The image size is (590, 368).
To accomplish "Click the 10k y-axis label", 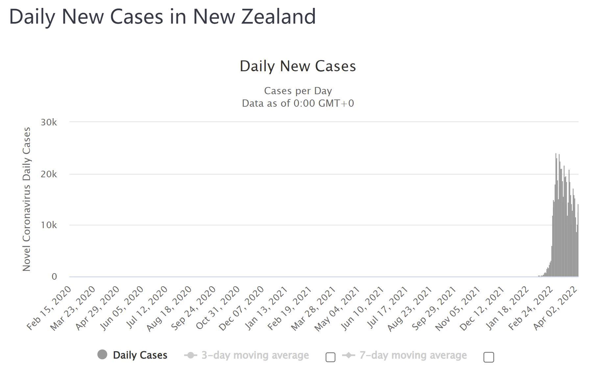I will 49,225.
